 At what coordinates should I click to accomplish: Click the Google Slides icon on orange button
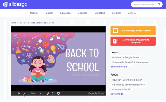(115, 31)
